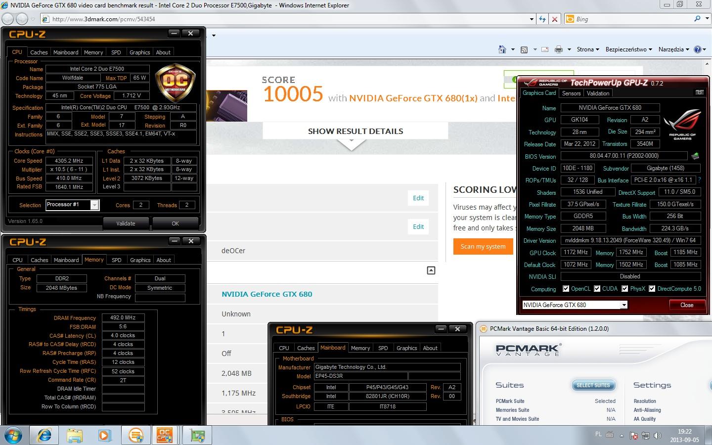Expand SHOW RESULT DETAILS on 3DMark page
712x445 pixels.
coord(355,132)
